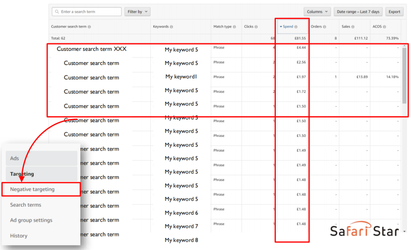Open the Filter by dropdown

coord(137,12)
